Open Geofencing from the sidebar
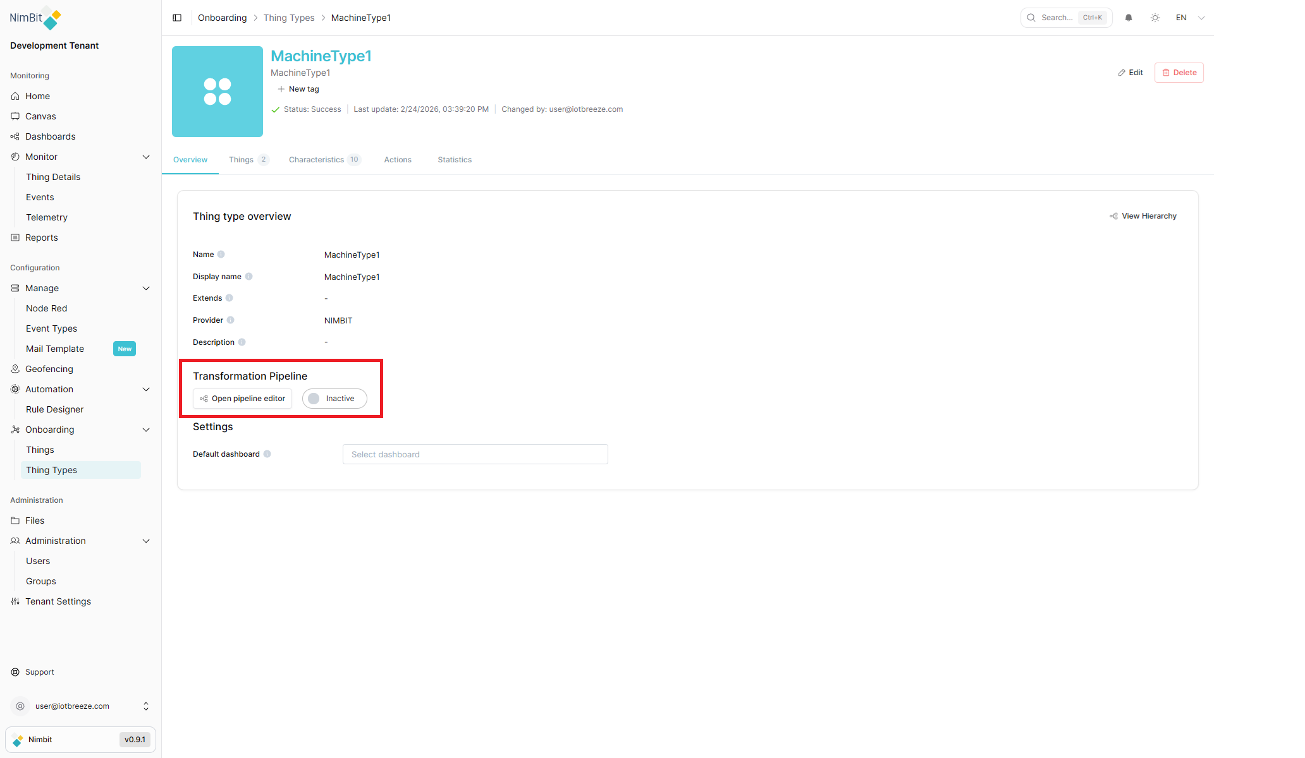The width and height of the screenshot is (1305, 758). (x=49, y=369)
